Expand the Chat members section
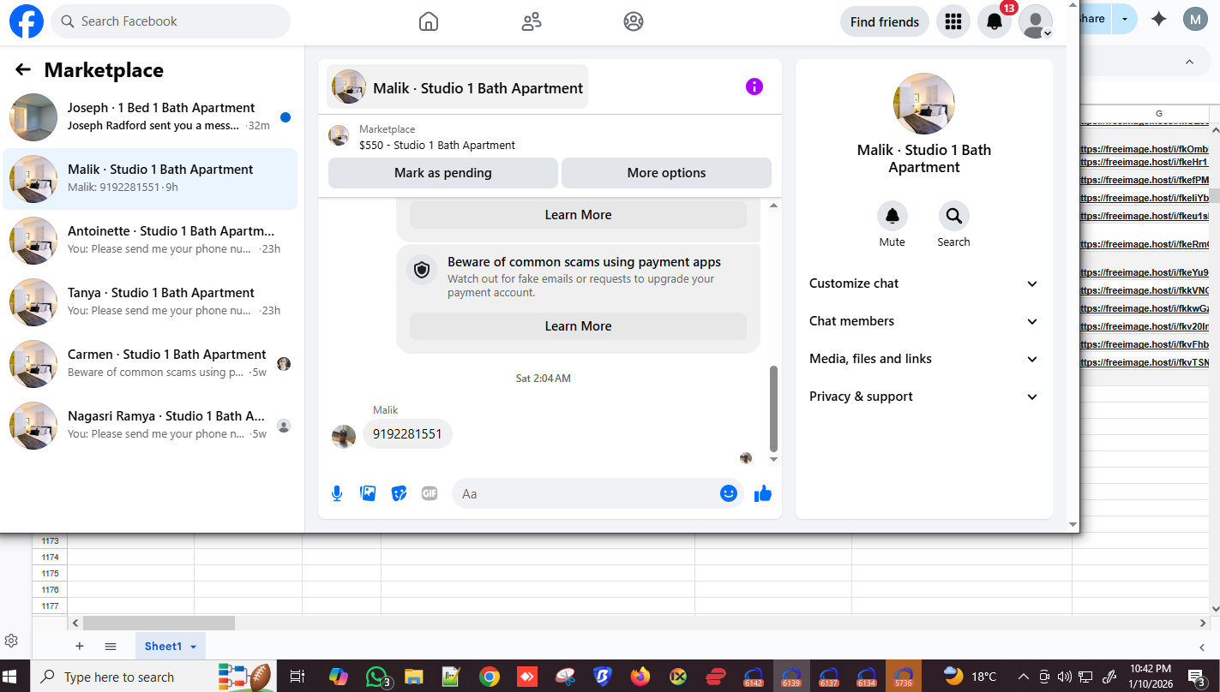The height and width of the screenshot is (692, 1220). 924,321
